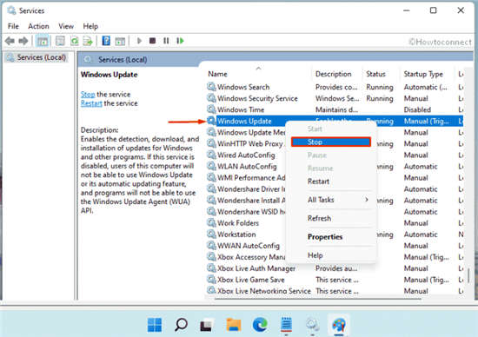
Task: Click the Forward arrow toolbar icon
Action: click(23, 41)
